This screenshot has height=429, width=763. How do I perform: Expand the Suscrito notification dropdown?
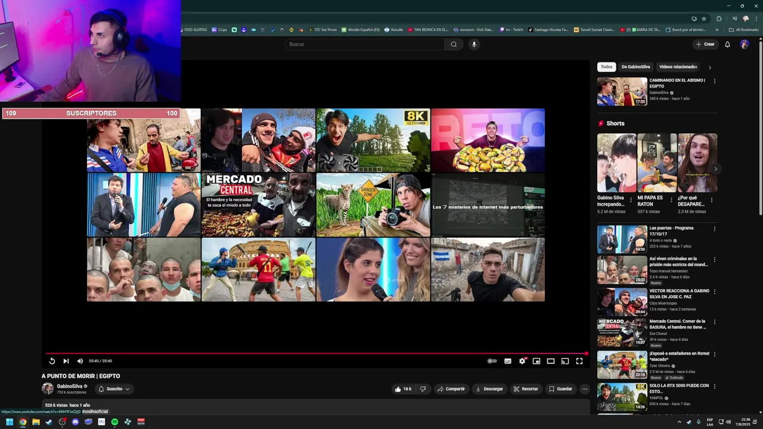pos(114,389)
